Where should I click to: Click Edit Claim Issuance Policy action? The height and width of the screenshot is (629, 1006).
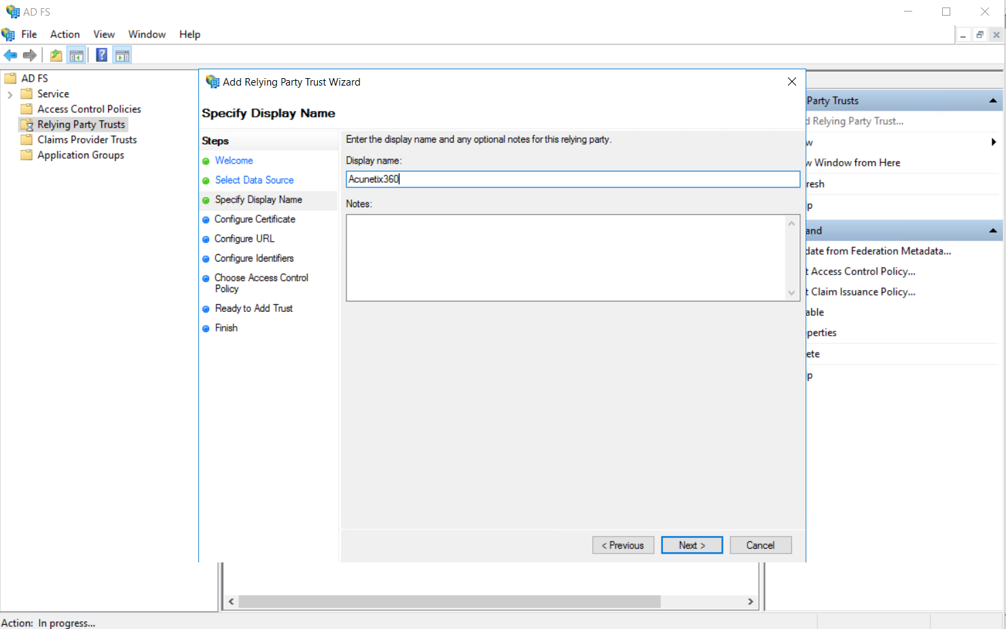(x=861, y=292)
